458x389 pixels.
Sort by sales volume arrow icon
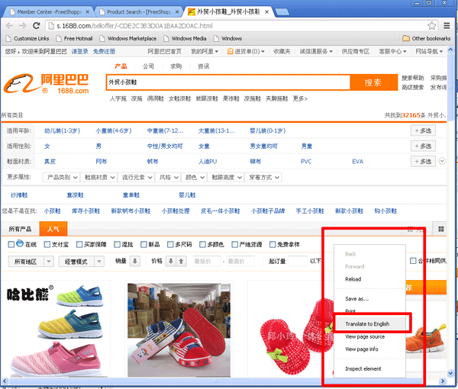pyautogui.click(x=135, y=261)
